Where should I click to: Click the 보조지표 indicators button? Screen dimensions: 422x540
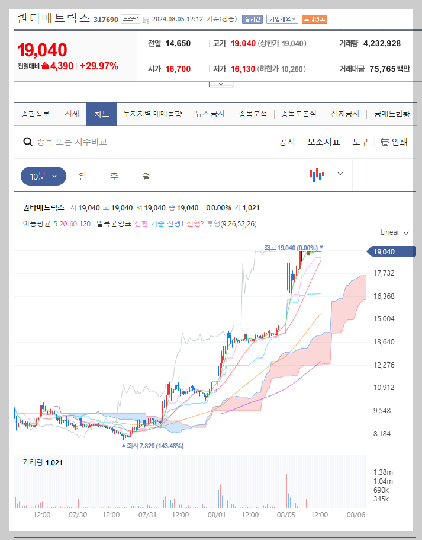point(323,142)
